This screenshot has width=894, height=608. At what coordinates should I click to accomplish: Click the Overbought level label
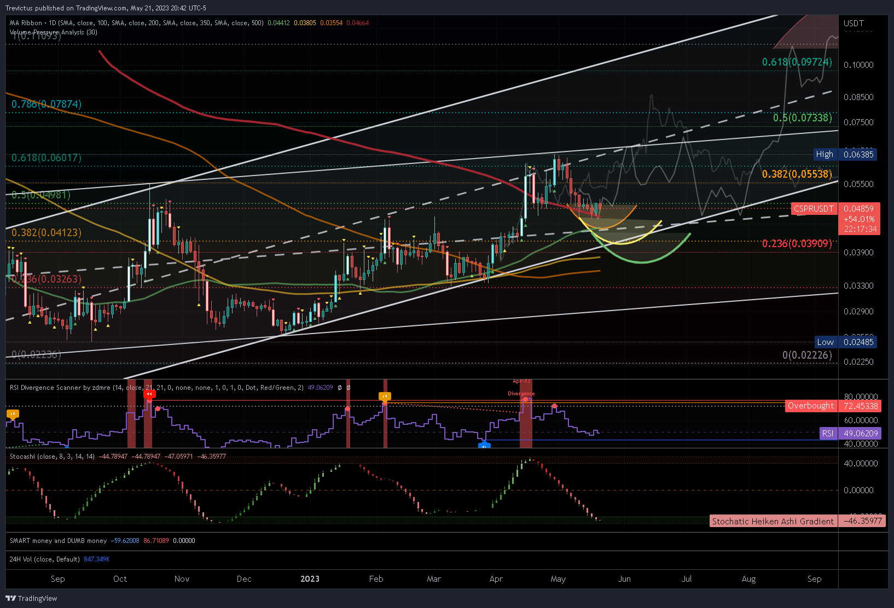811,406
